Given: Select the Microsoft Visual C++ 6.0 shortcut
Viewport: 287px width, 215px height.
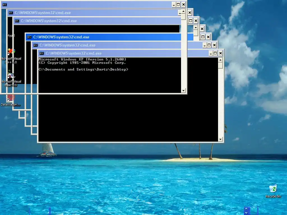Looking at the screenshot, I should tap(11, 56).
